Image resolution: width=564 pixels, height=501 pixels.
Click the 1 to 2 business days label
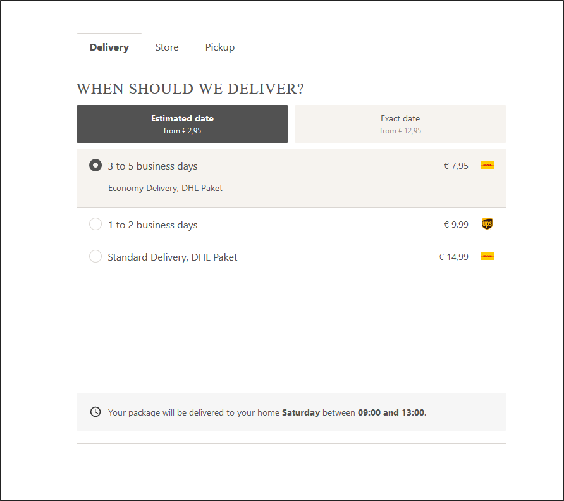(x=152, y=225)
